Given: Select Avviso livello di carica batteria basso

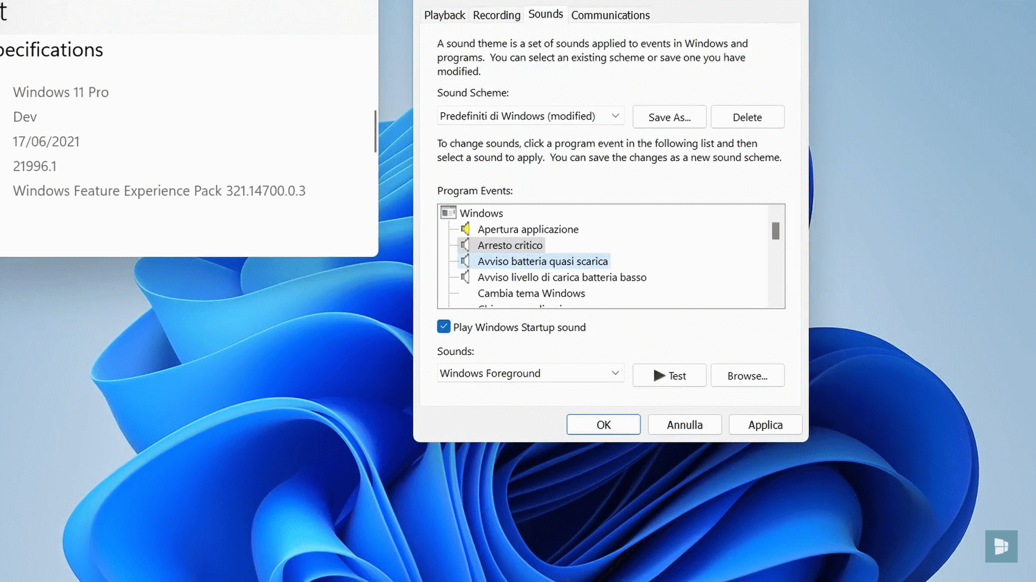Looking at the screenshot, I should [x=562, y=278].
